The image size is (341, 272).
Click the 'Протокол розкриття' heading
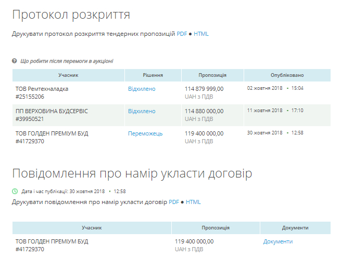[x=71, y=15]
